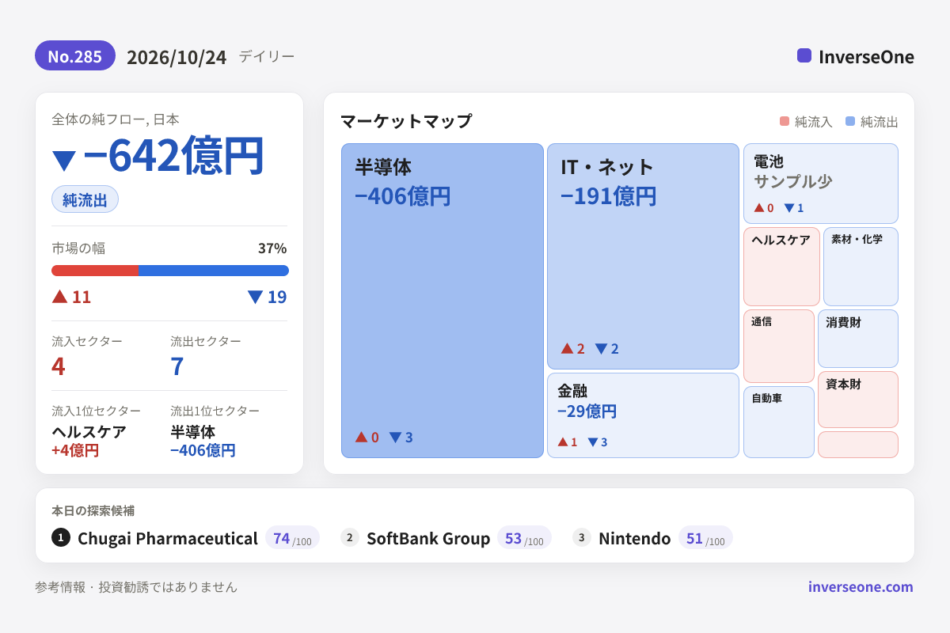
Task: Click the market breadth progress bar
Action: (x=170, y=271)
